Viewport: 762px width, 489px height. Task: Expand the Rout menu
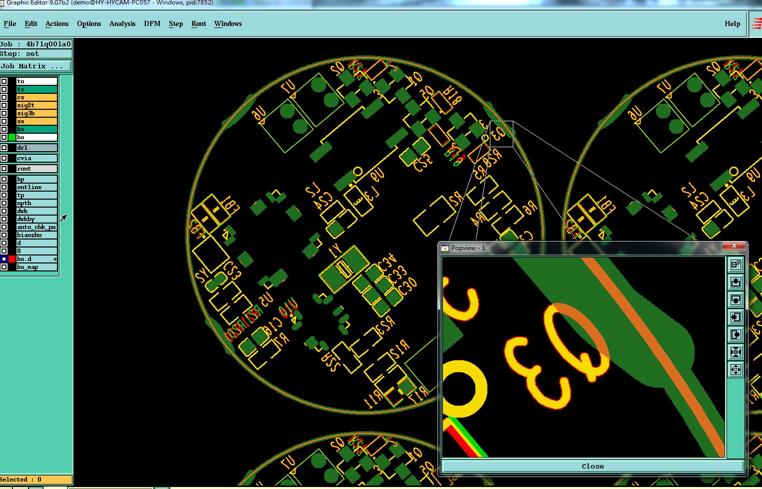tap(199, 23)
